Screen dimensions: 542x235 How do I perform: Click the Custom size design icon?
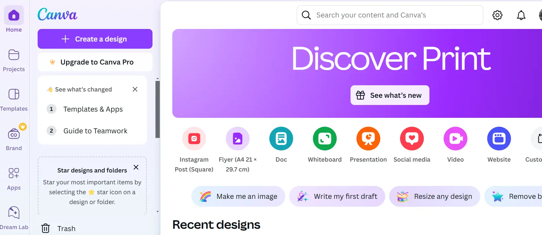(x=537, y=139)
